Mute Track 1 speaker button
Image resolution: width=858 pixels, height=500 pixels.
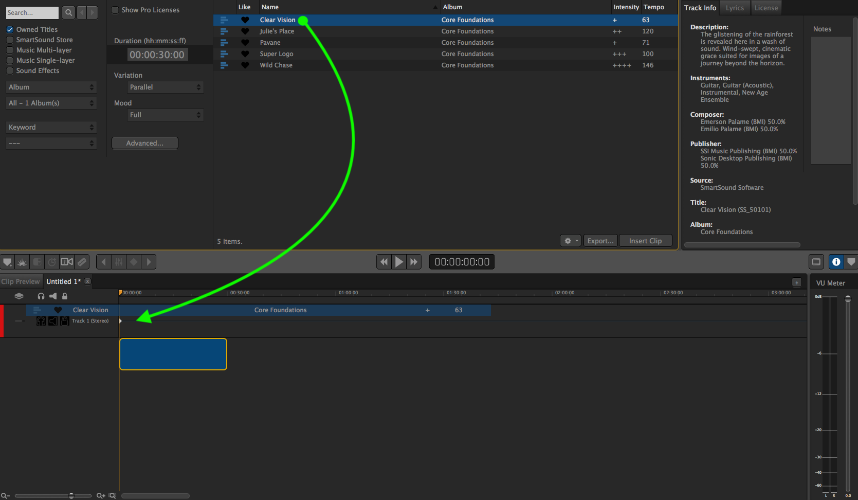tap(53, 321)
